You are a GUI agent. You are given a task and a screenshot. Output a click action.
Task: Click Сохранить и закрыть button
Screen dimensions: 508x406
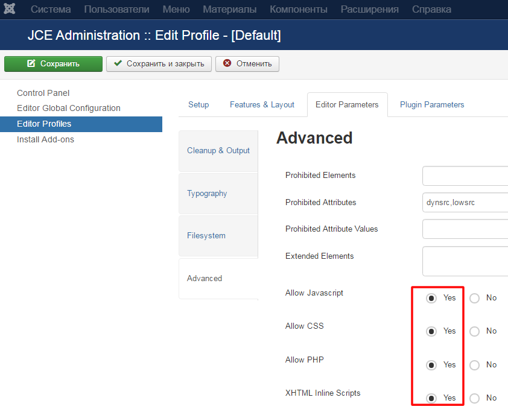point(159,64)
